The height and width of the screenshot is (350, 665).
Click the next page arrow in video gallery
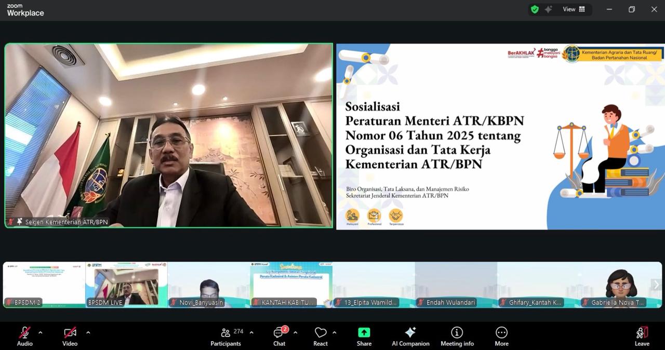point(656,285)
